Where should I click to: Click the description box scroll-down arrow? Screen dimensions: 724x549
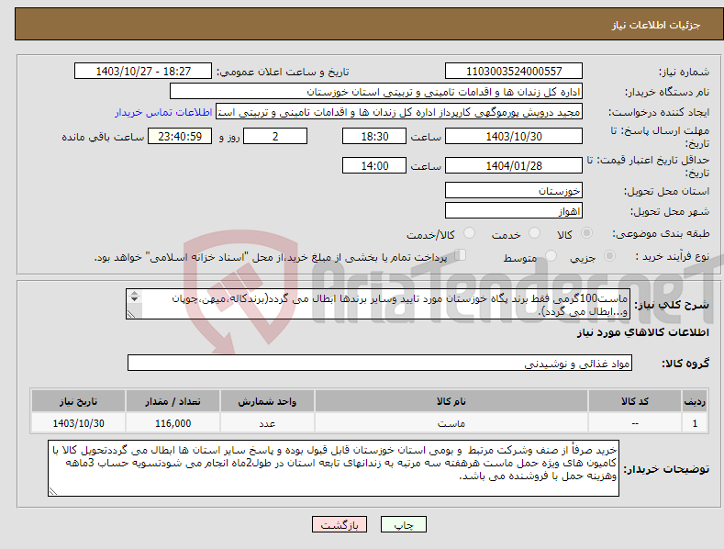pos(134,299)
